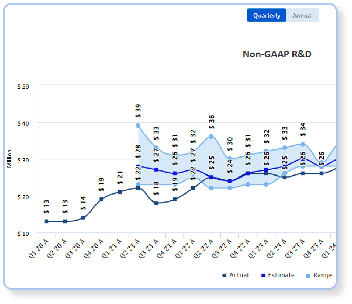Select the Q3 22 A range high point $30
Viewport: 352px width, 304px height.
tap(230, 159)
